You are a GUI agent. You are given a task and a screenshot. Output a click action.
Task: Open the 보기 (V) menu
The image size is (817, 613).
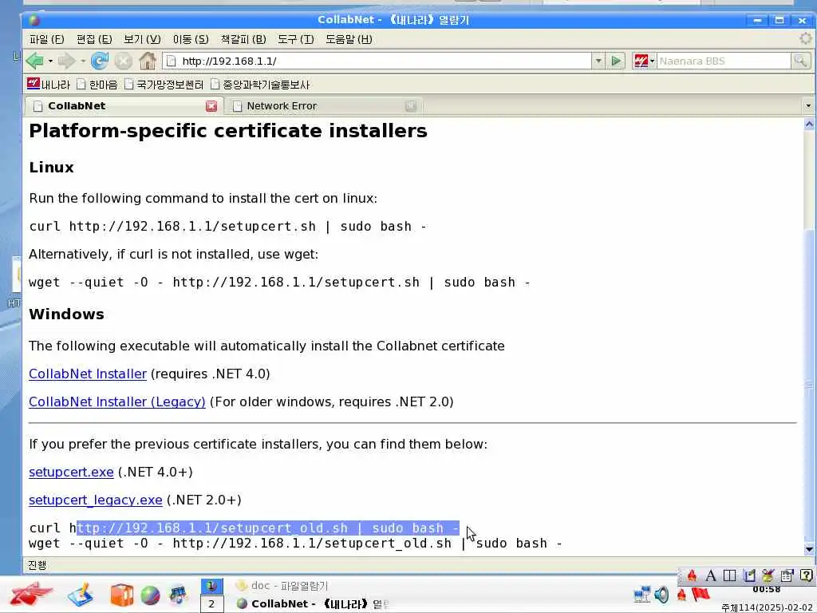pyautogui.click(x=142, y=39)
